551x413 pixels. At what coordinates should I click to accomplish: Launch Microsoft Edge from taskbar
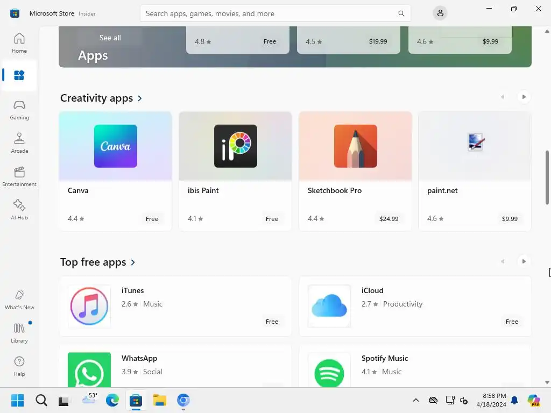112,400
